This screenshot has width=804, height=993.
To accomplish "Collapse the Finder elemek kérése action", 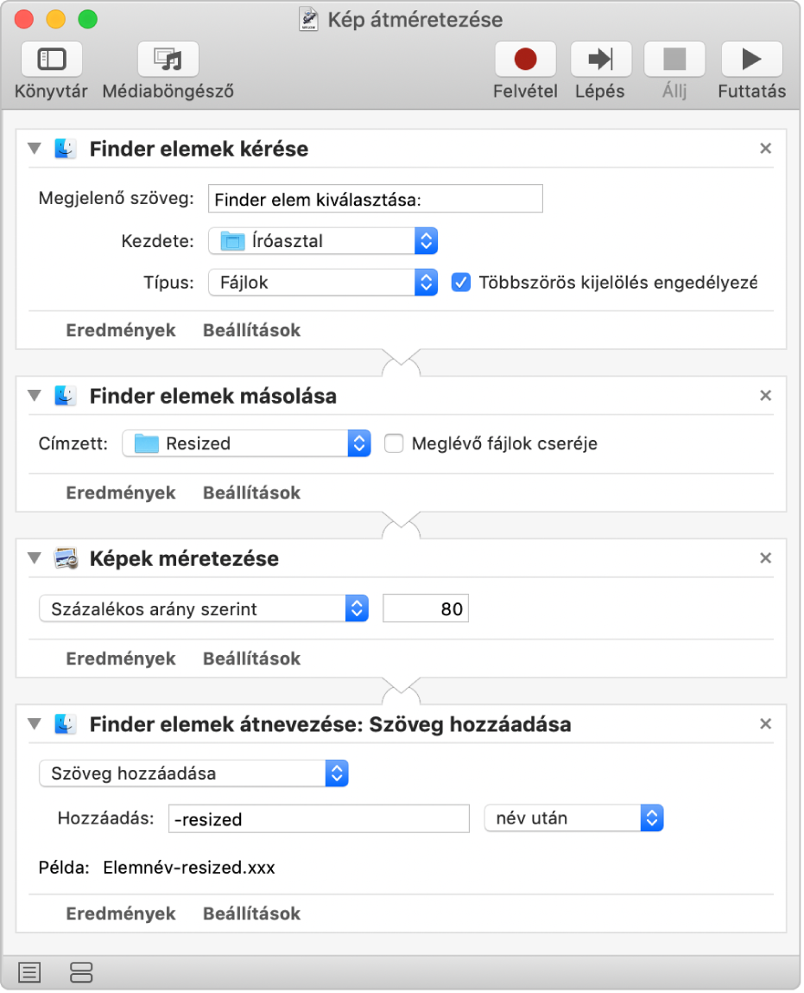I will pyautogui.click(x=35, y=149).
